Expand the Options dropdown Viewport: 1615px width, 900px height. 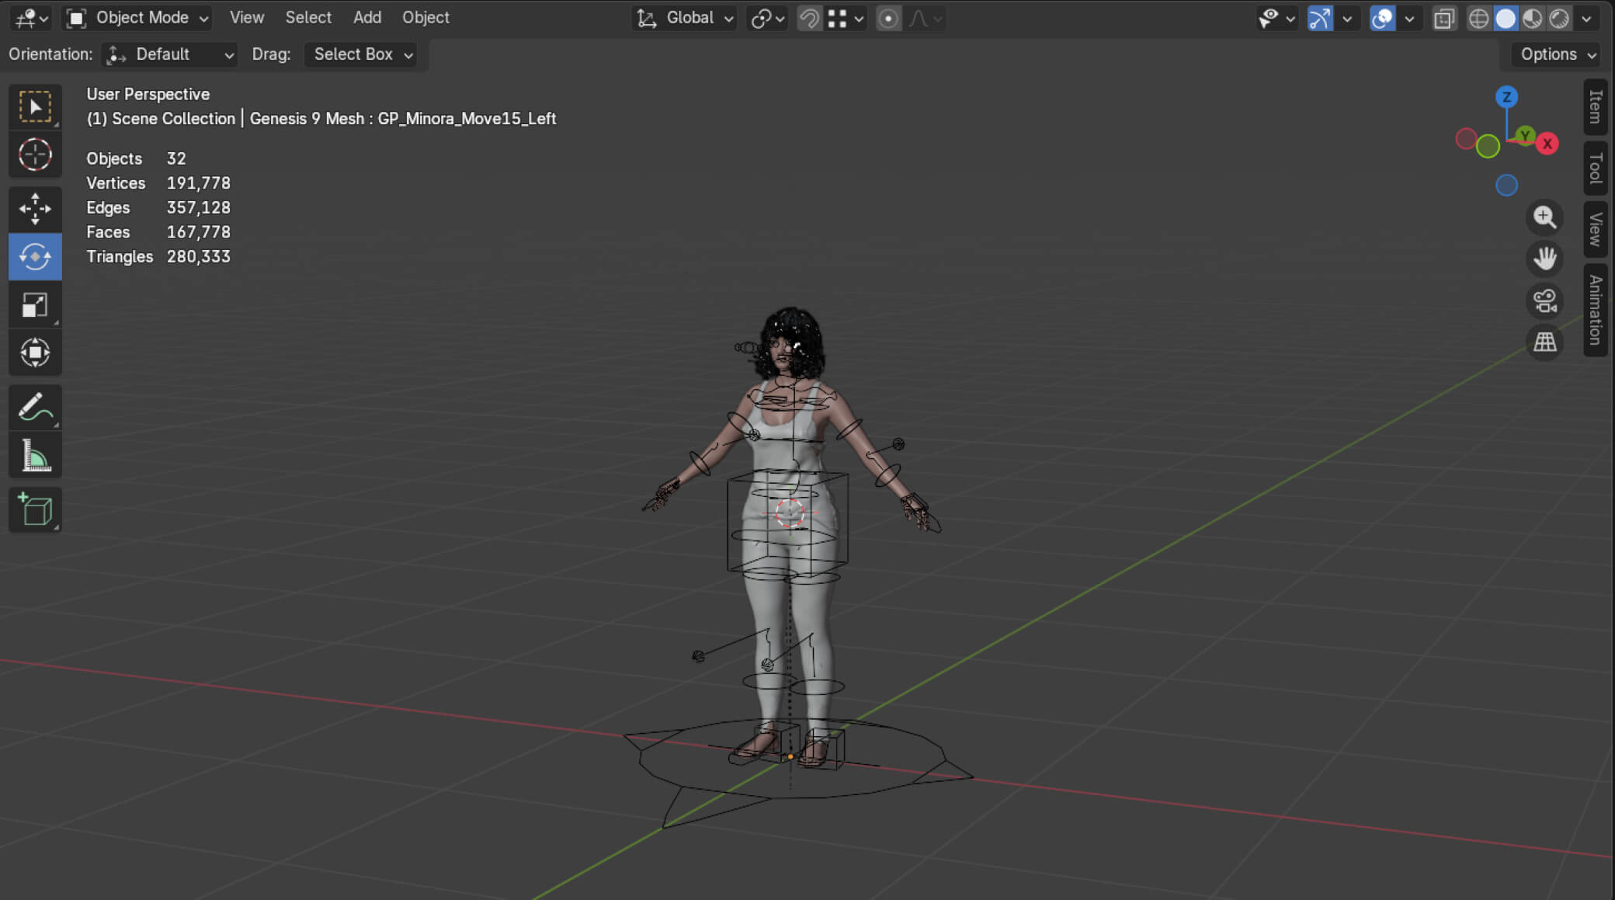tap(1558, 54)
